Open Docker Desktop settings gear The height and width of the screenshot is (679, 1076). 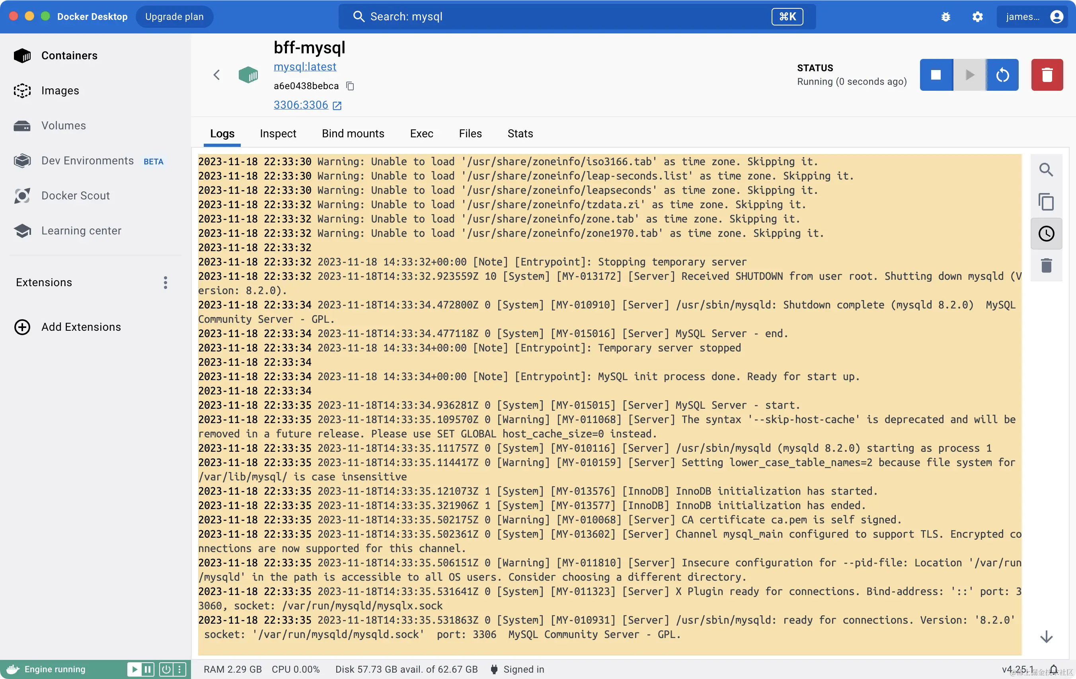tap(978, 17)
